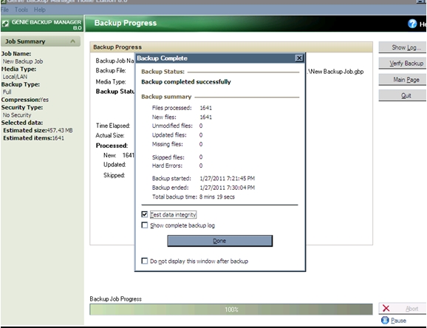Click 'Estimated size:457.43 MB' text
427x328 pixels.
pyautogui.click(x=38, y=130)
